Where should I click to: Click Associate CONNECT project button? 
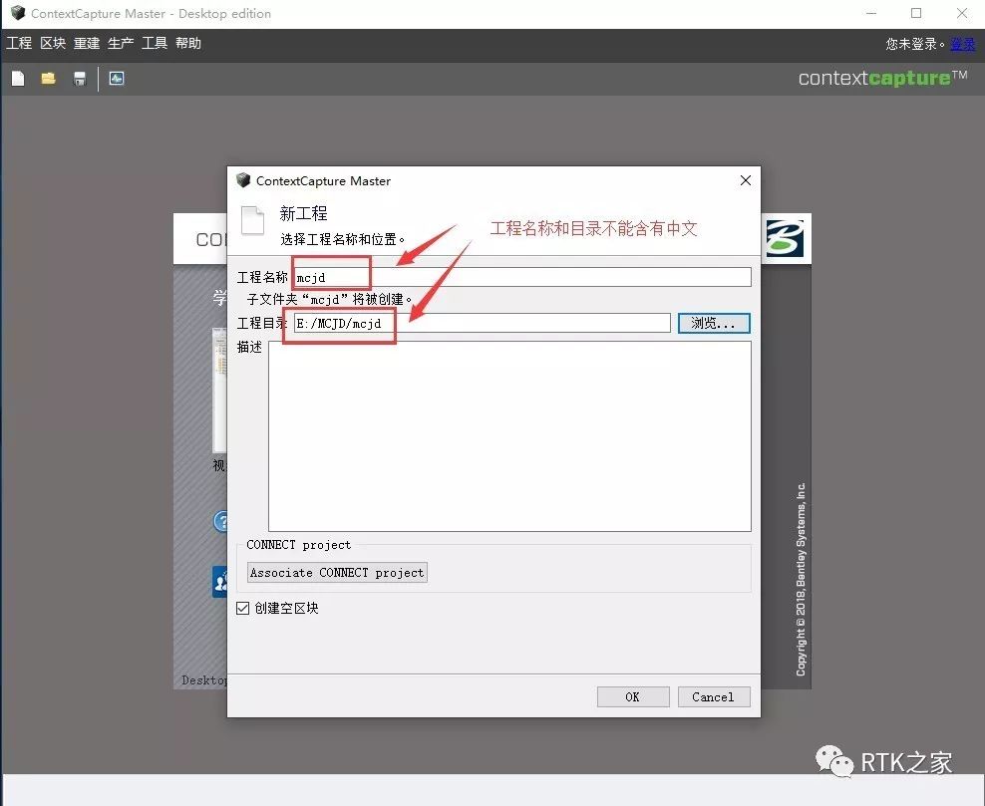click(x=337, y=573)
